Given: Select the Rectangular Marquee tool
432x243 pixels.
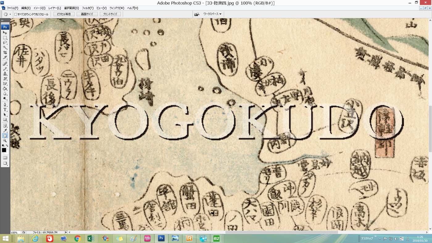Looking at the screenshot, I should 5,38.
